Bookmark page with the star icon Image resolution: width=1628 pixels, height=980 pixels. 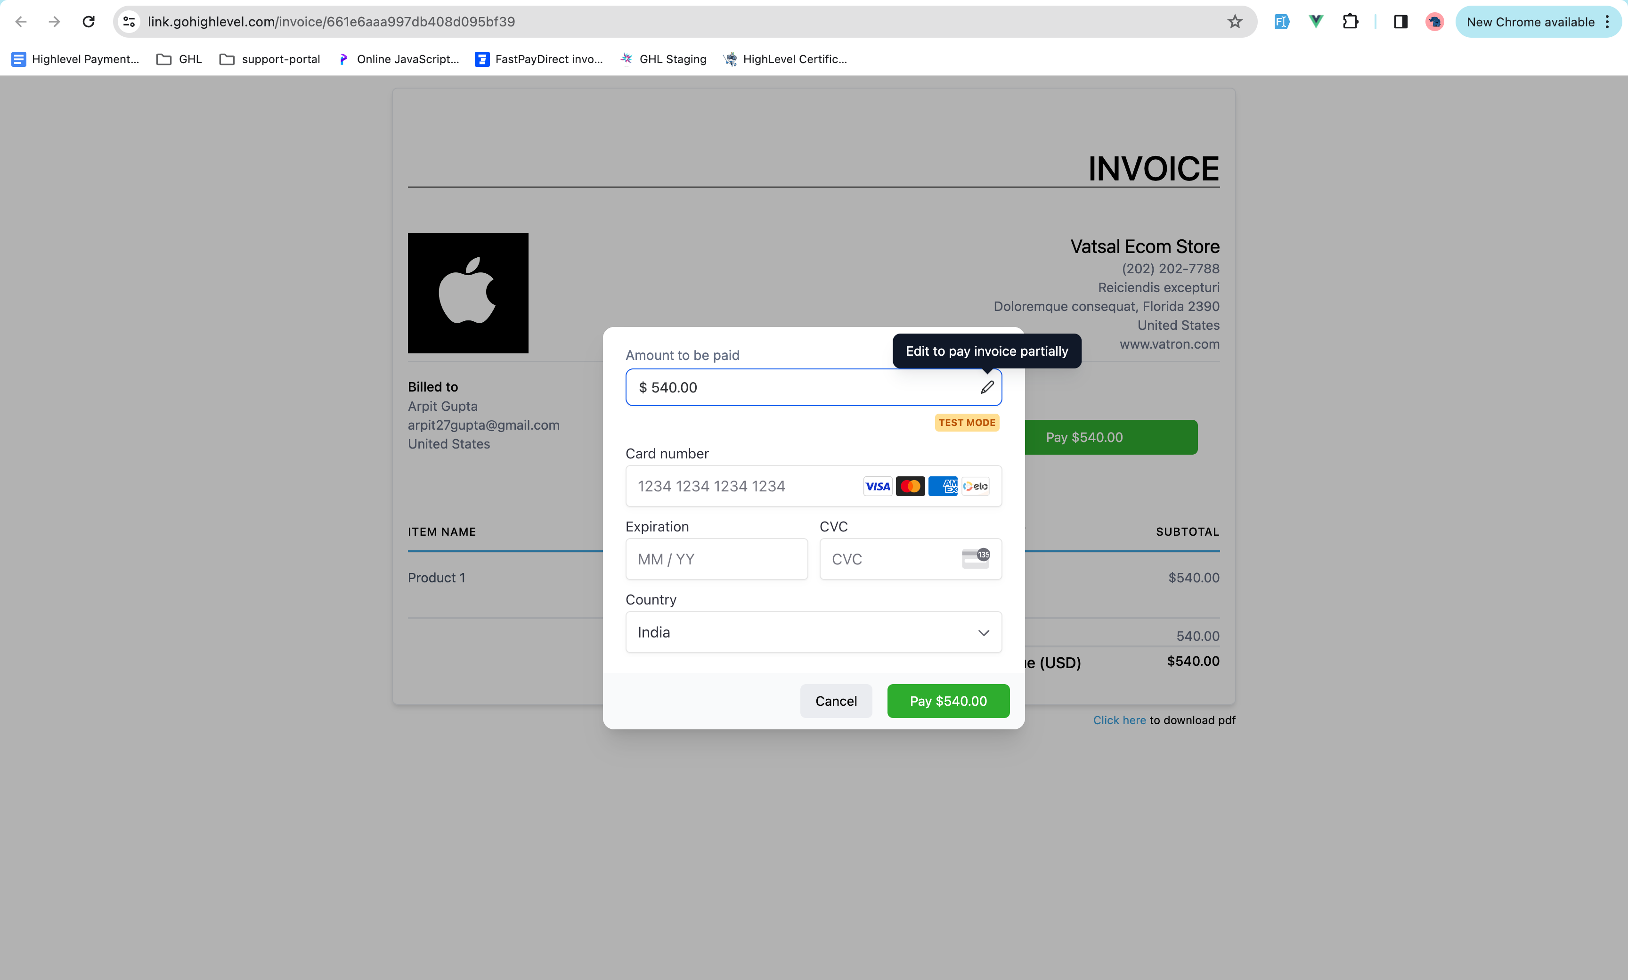tap(1235, 22)
